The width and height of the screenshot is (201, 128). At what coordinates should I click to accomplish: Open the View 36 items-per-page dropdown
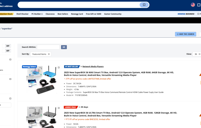click(196, 54)
